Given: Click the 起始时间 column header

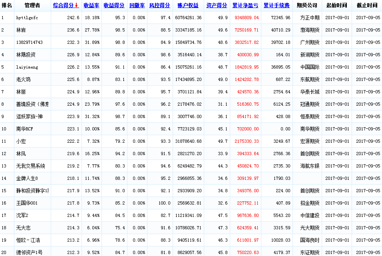Looking at the screenshot, I should pyautogui.click(x=337, y=5).
